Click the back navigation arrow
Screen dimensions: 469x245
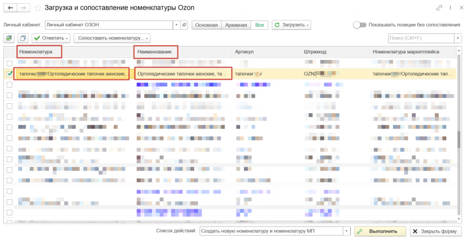10,8
